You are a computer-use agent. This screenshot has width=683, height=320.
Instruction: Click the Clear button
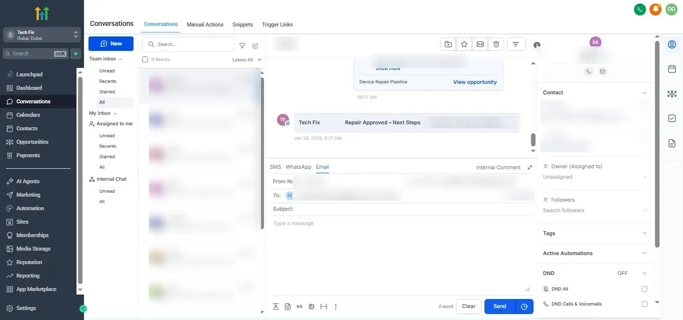468,307
